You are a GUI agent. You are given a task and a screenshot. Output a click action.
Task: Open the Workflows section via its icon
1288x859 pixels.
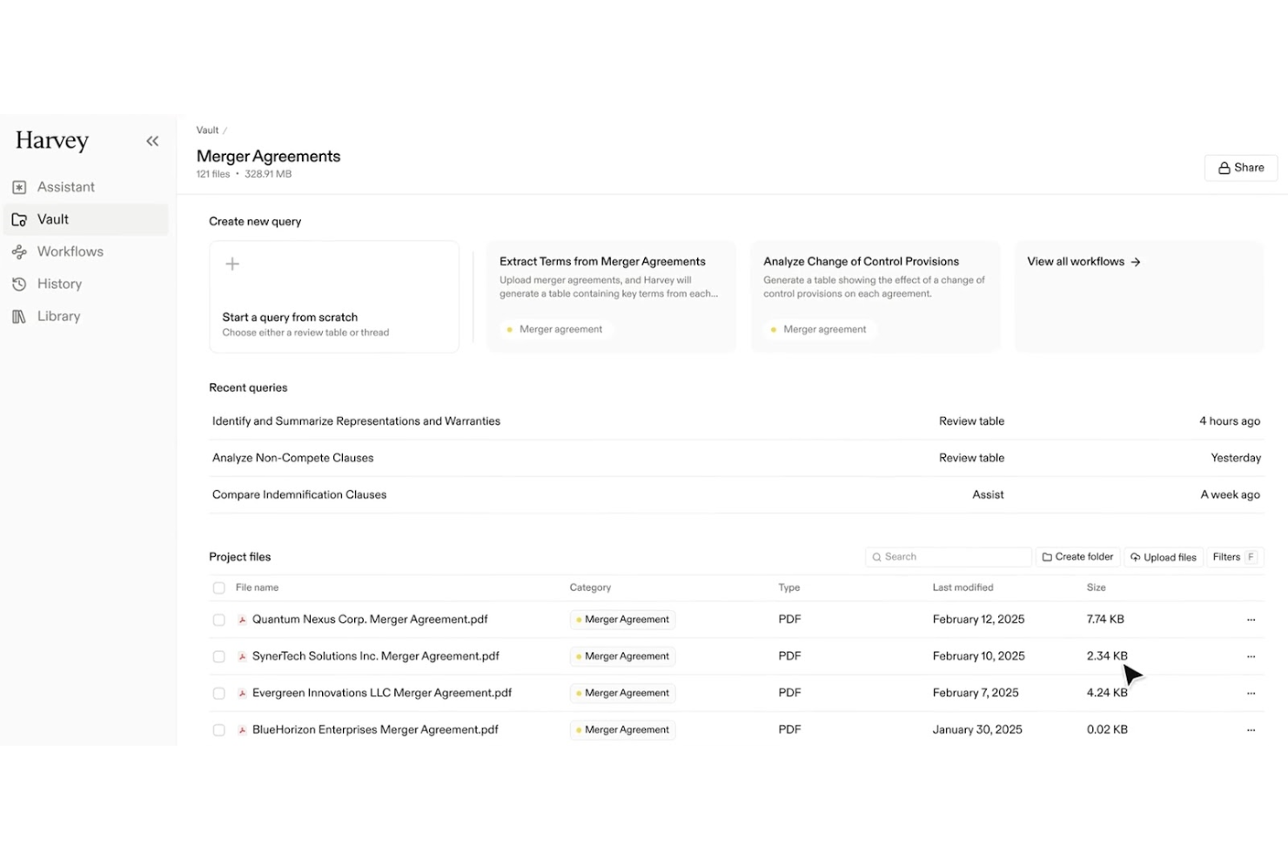coord(19,252)
